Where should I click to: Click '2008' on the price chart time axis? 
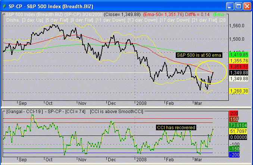[x=141, y=103]
